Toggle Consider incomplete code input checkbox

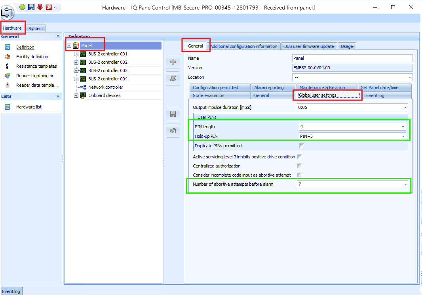coord(300,175)
